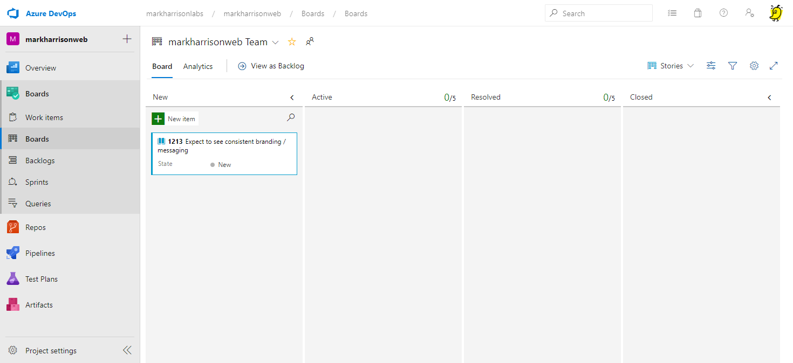
Task: Open user settings icon in header
Action: 749,13
